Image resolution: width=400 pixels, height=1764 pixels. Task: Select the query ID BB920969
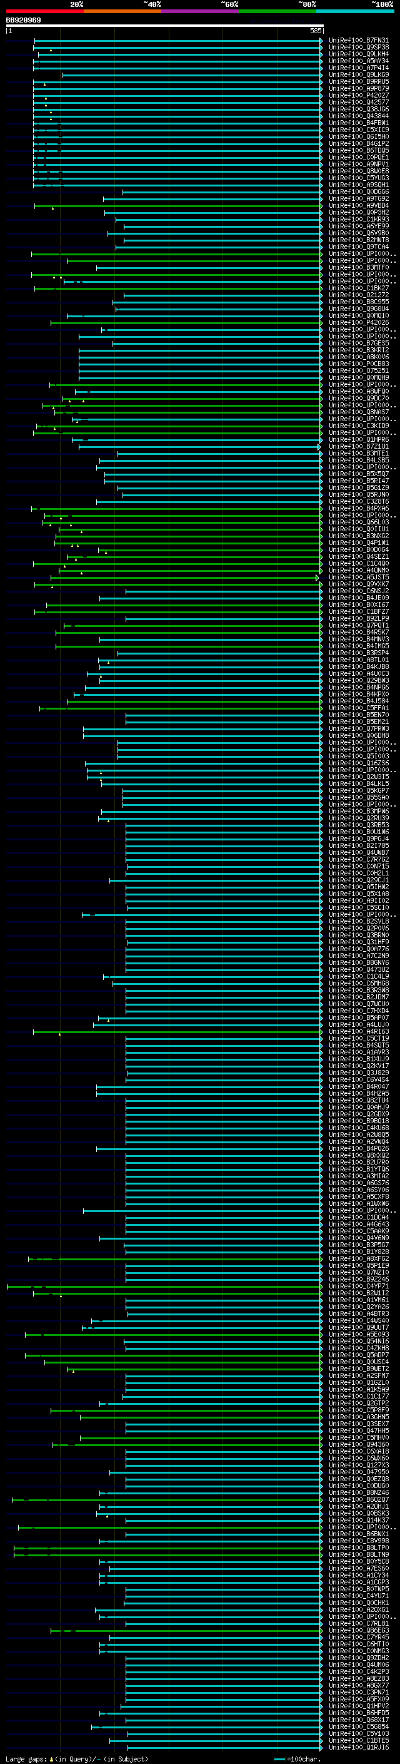(x=23, y=20)
